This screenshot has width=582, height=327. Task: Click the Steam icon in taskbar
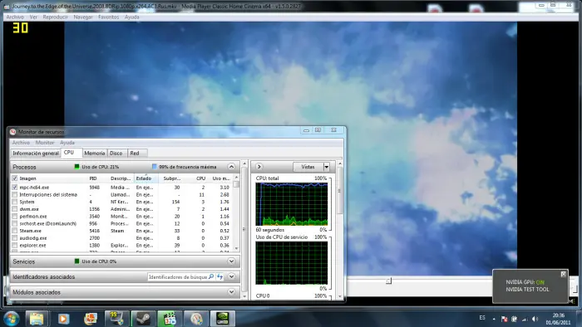143,319
